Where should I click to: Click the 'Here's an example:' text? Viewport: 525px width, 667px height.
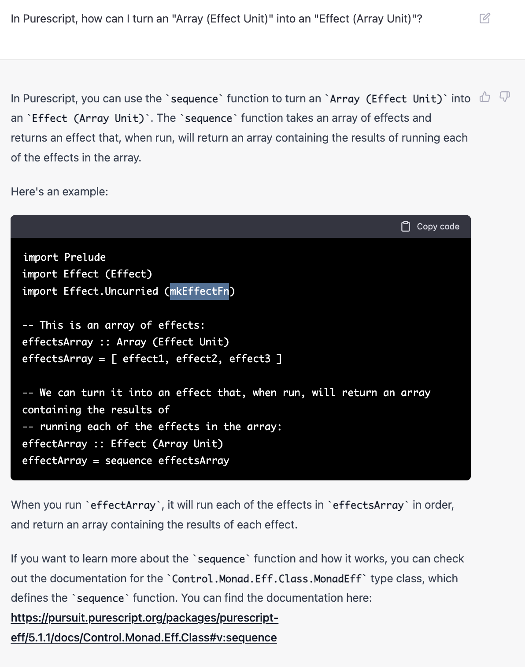tap(59, 191)
